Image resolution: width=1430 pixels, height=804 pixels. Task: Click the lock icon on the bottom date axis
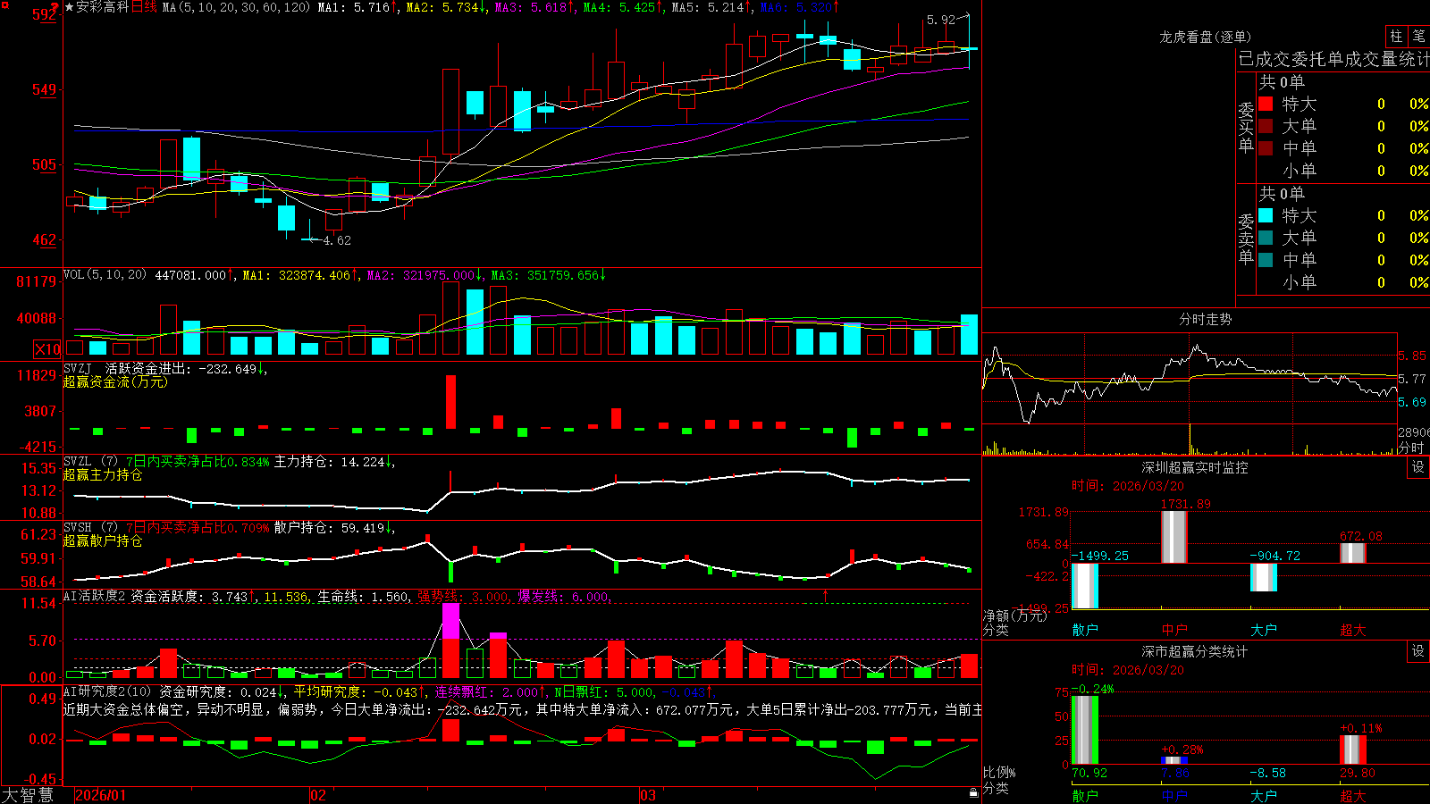[973, 793]
